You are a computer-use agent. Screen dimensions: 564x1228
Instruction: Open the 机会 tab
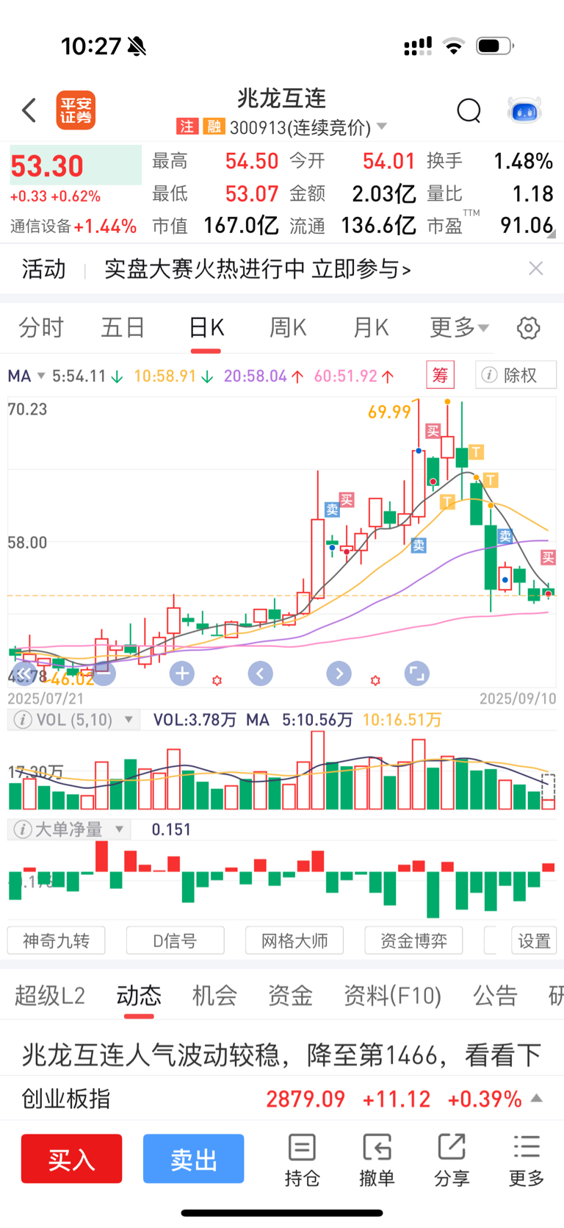tap(214, 996)
